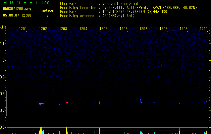The width and height of the screenshot is (211, 134).
Task: Click the yellow power spike before 1205
Action: [x=99, y=131]
